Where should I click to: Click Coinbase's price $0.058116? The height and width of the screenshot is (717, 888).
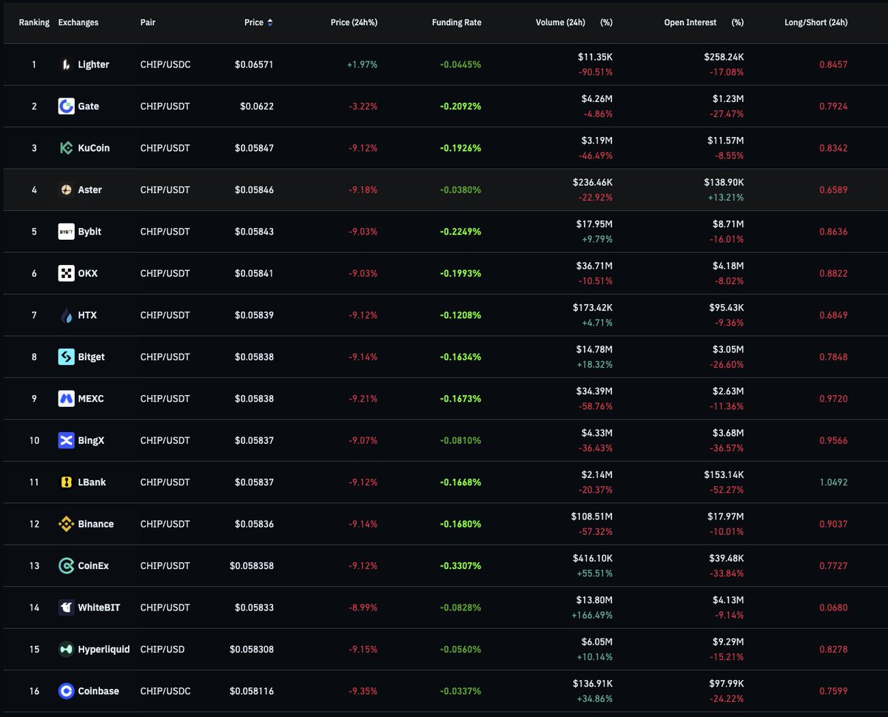pyautogui.click(x=252, y=691)
